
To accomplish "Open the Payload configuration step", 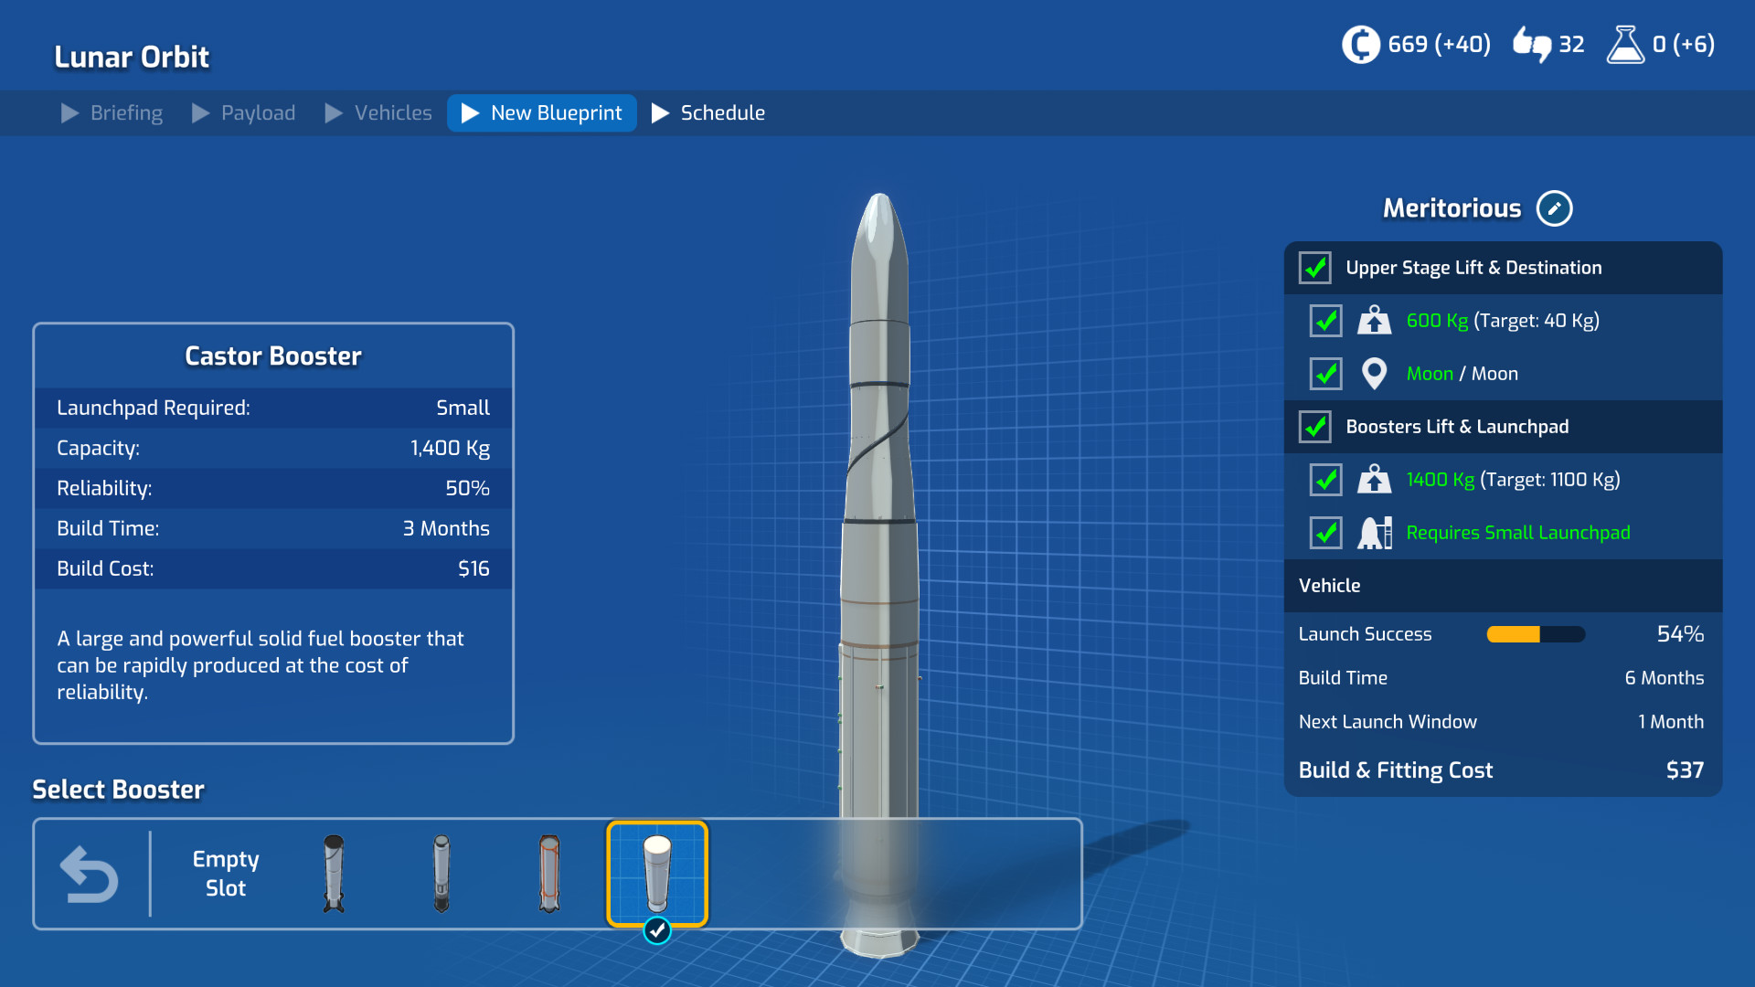I will 257,113.
